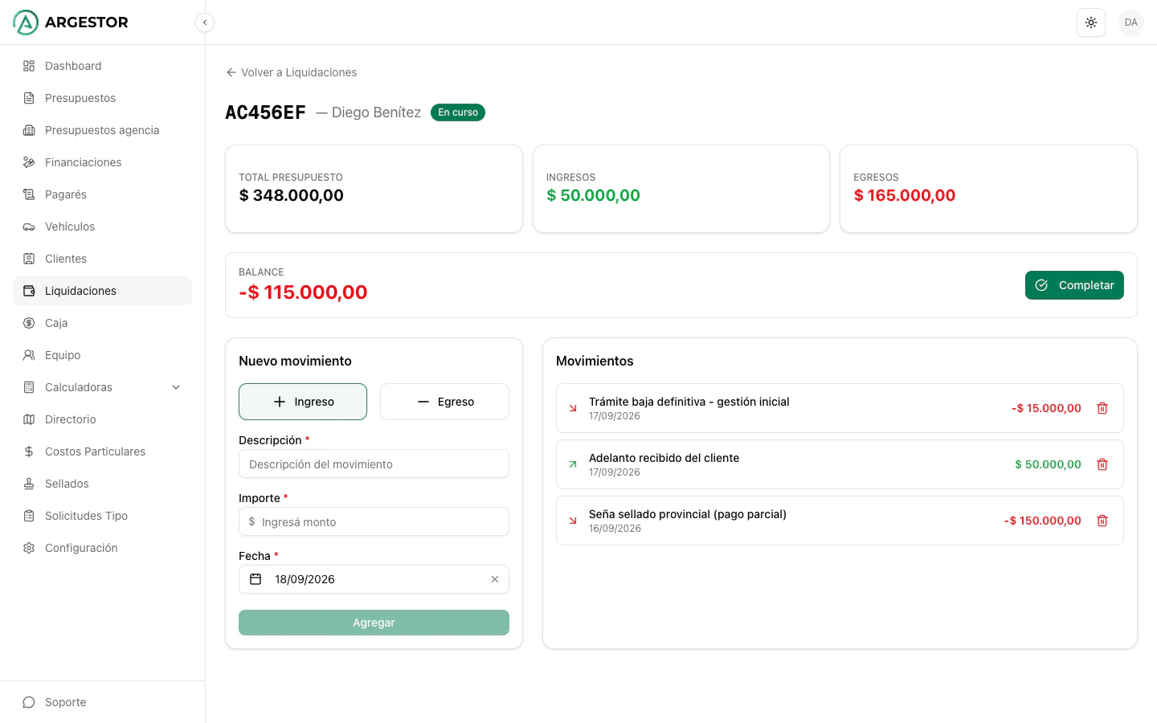The width and height of the screenshot is (1157, 723).
Task: Navigate to Equipo
Action: [x=102, y=355]
